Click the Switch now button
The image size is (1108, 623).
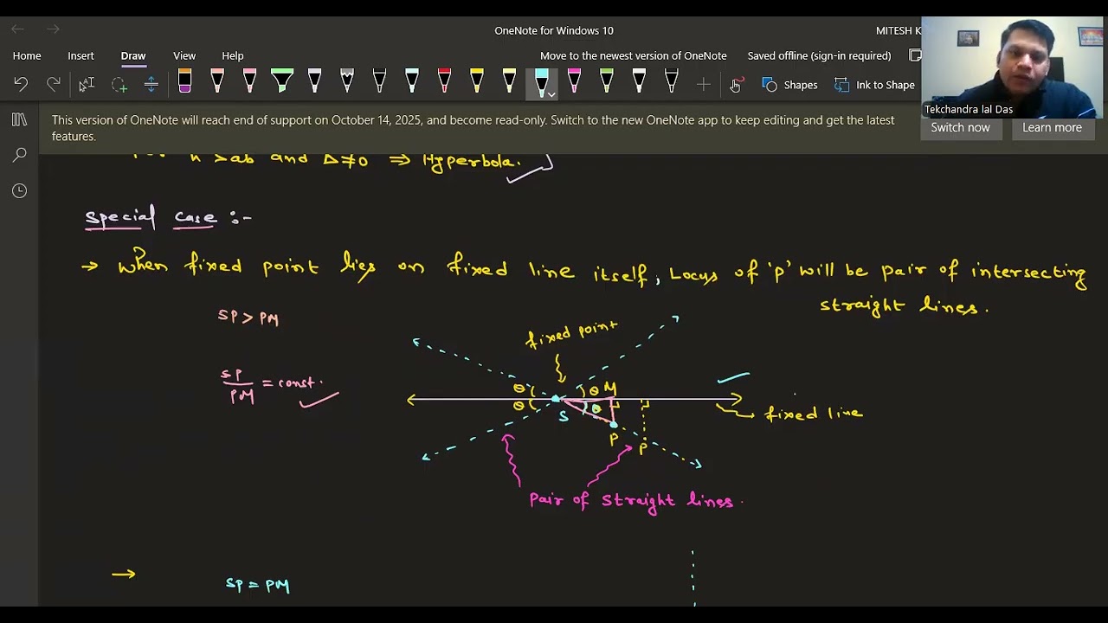click(960, 127)
